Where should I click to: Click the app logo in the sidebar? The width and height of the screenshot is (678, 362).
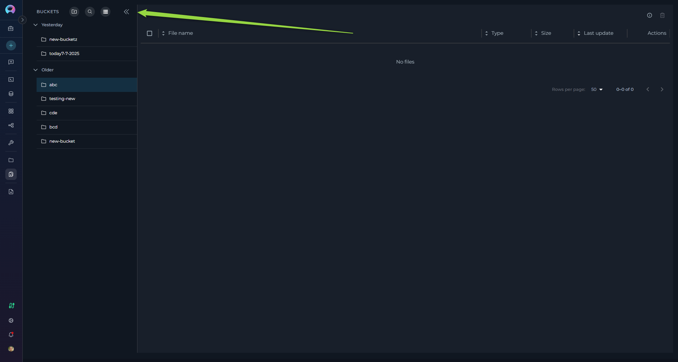click(10, 9)
